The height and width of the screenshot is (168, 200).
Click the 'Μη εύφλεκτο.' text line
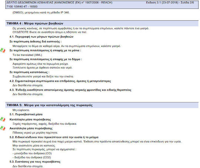[21, 110]
